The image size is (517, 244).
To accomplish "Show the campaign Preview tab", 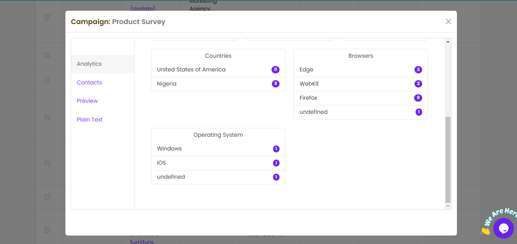I will 87,101.
